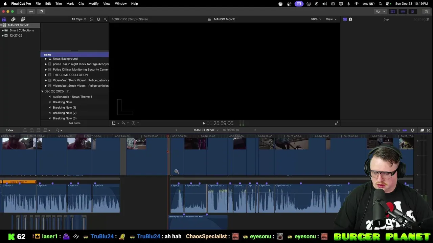Show the Background Tasks progress icon
433x243 pixels.
point(41,11)
